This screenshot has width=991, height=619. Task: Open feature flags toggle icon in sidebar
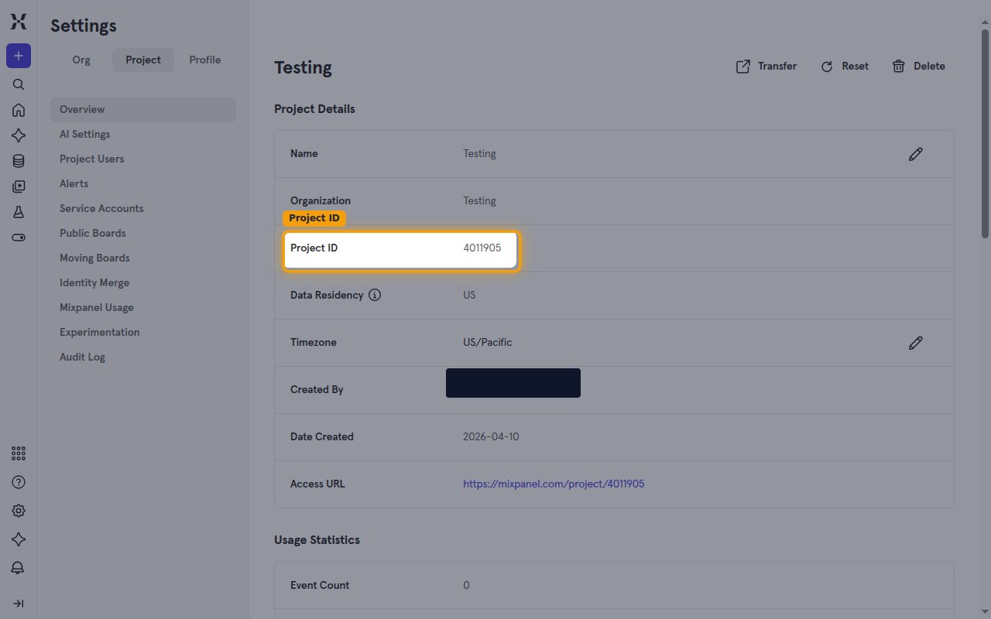tap(19, 238)
